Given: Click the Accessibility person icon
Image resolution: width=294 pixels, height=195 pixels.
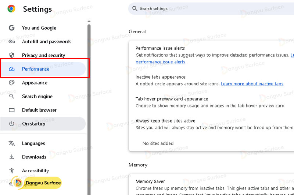Looking at the screenshot, I should [x=12, y=171].
